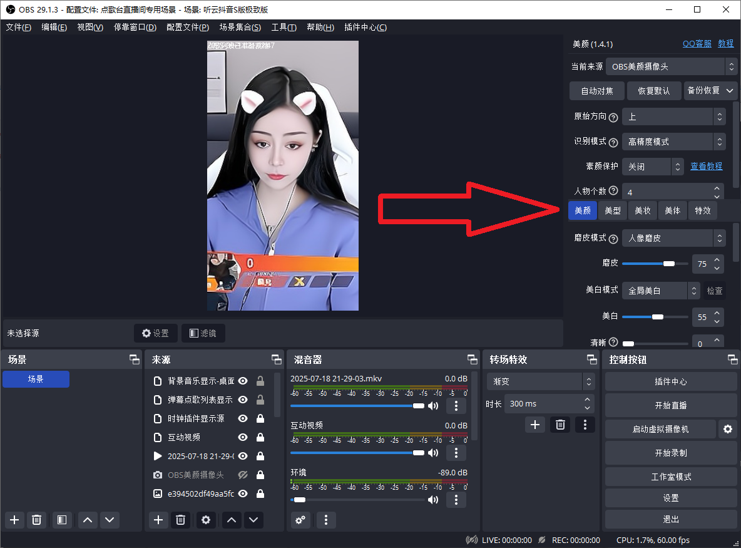This screenshot has width=741, height=548.
Task: Delete selected source using trash icon
Action: point(180,520)
